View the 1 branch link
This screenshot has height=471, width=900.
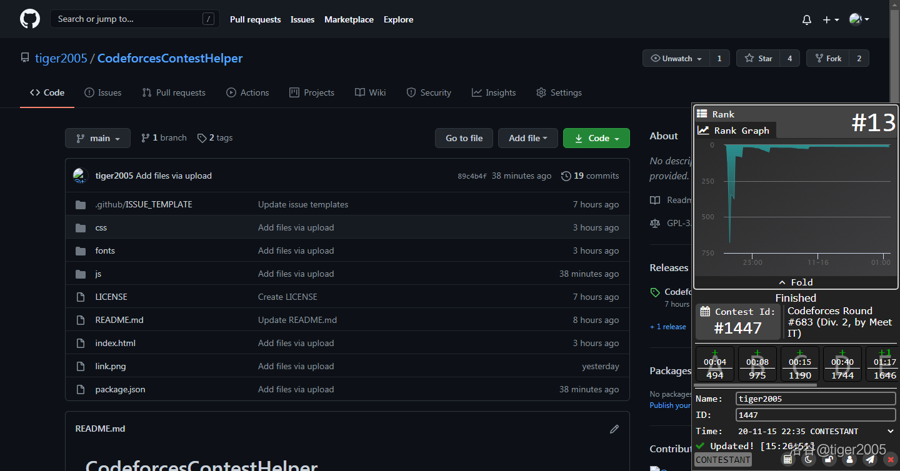pos(164,138)
